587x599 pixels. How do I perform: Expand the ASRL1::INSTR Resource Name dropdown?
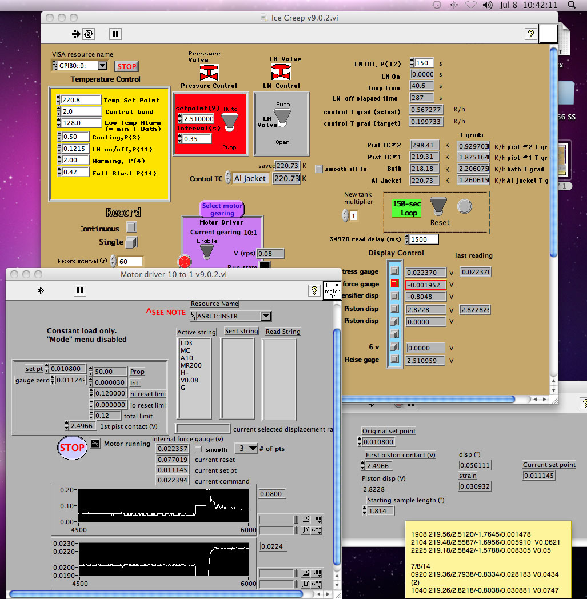[x=265, y=316]
